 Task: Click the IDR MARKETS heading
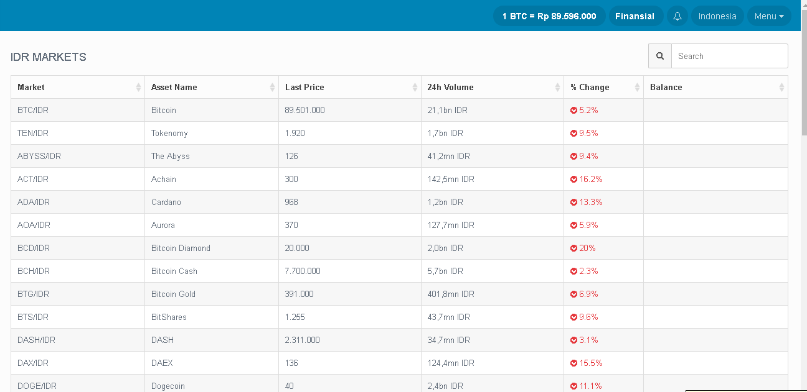[49, 57]
